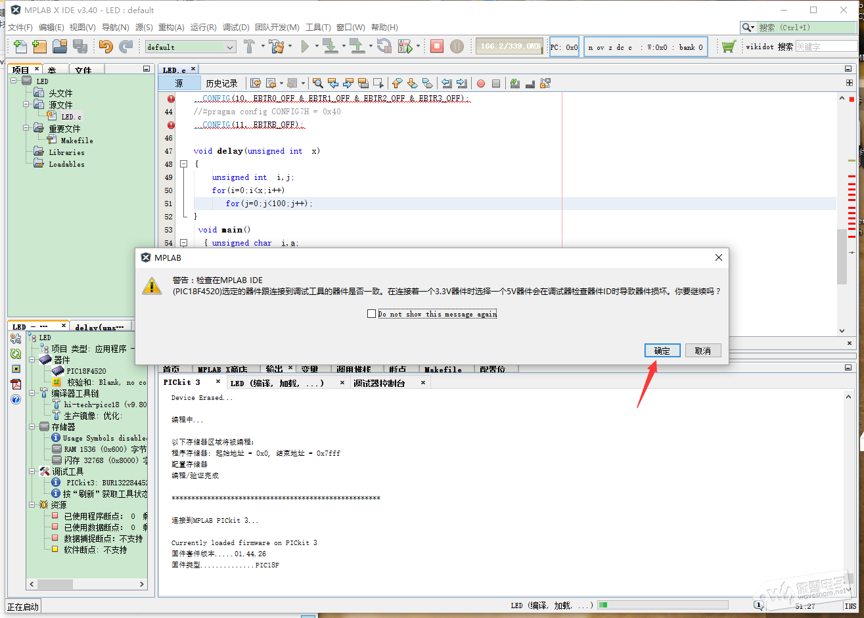Click the Last Edit icon in editor toolbar

(256, 83)
